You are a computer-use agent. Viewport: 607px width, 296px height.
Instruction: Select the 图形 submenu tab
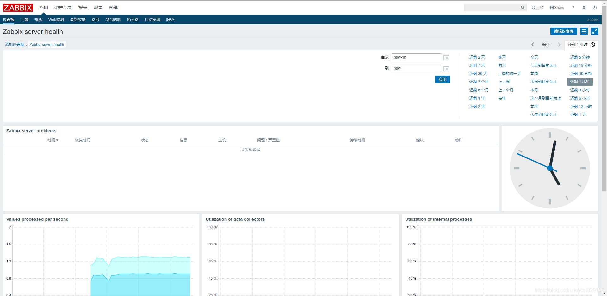(x=95, y=20)
